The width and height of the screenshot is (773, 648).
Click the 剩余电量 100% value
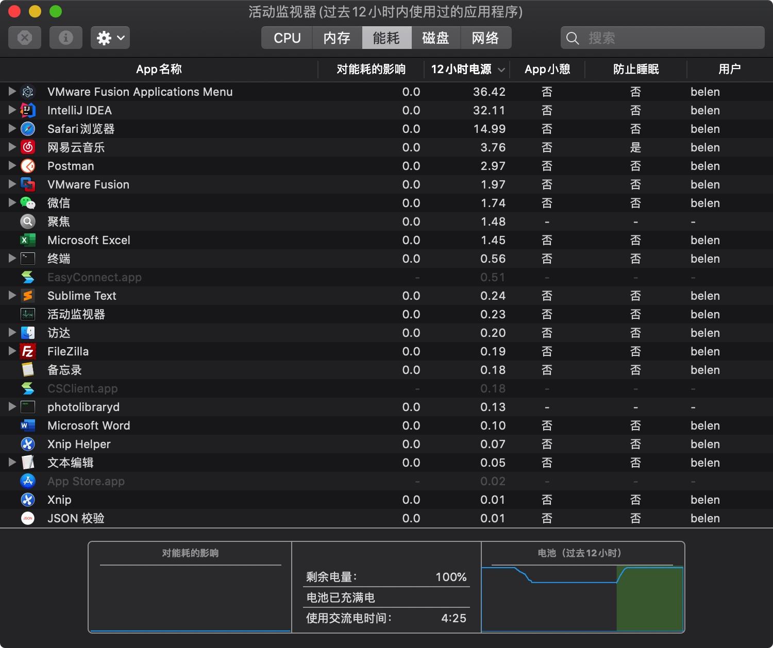[x=451, y=577]
